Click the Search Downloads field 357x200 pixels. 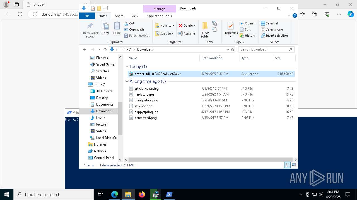266,49
